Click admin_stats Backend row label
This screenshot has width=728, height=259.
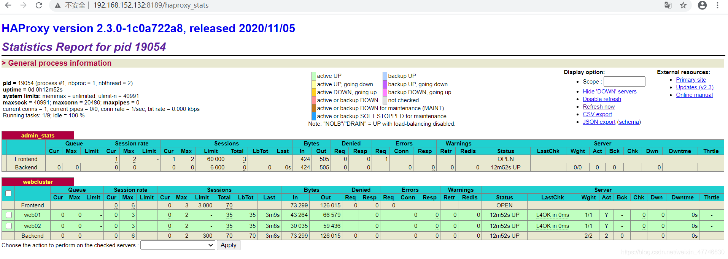coord(26,167)
